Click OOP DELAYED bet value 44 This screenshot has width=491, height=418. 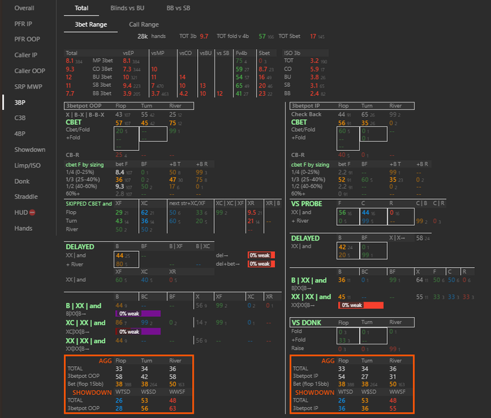click(120, 255)
